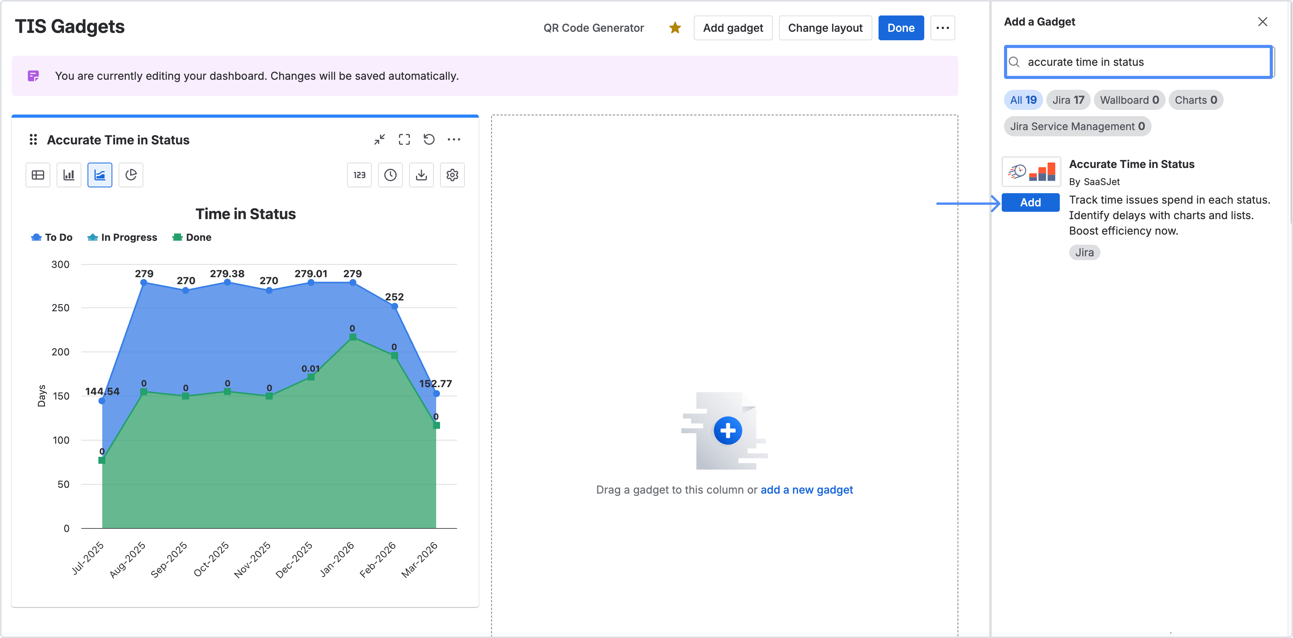Toggle the In Progress legend series
1293x638 pixels.
coord(122,237)
